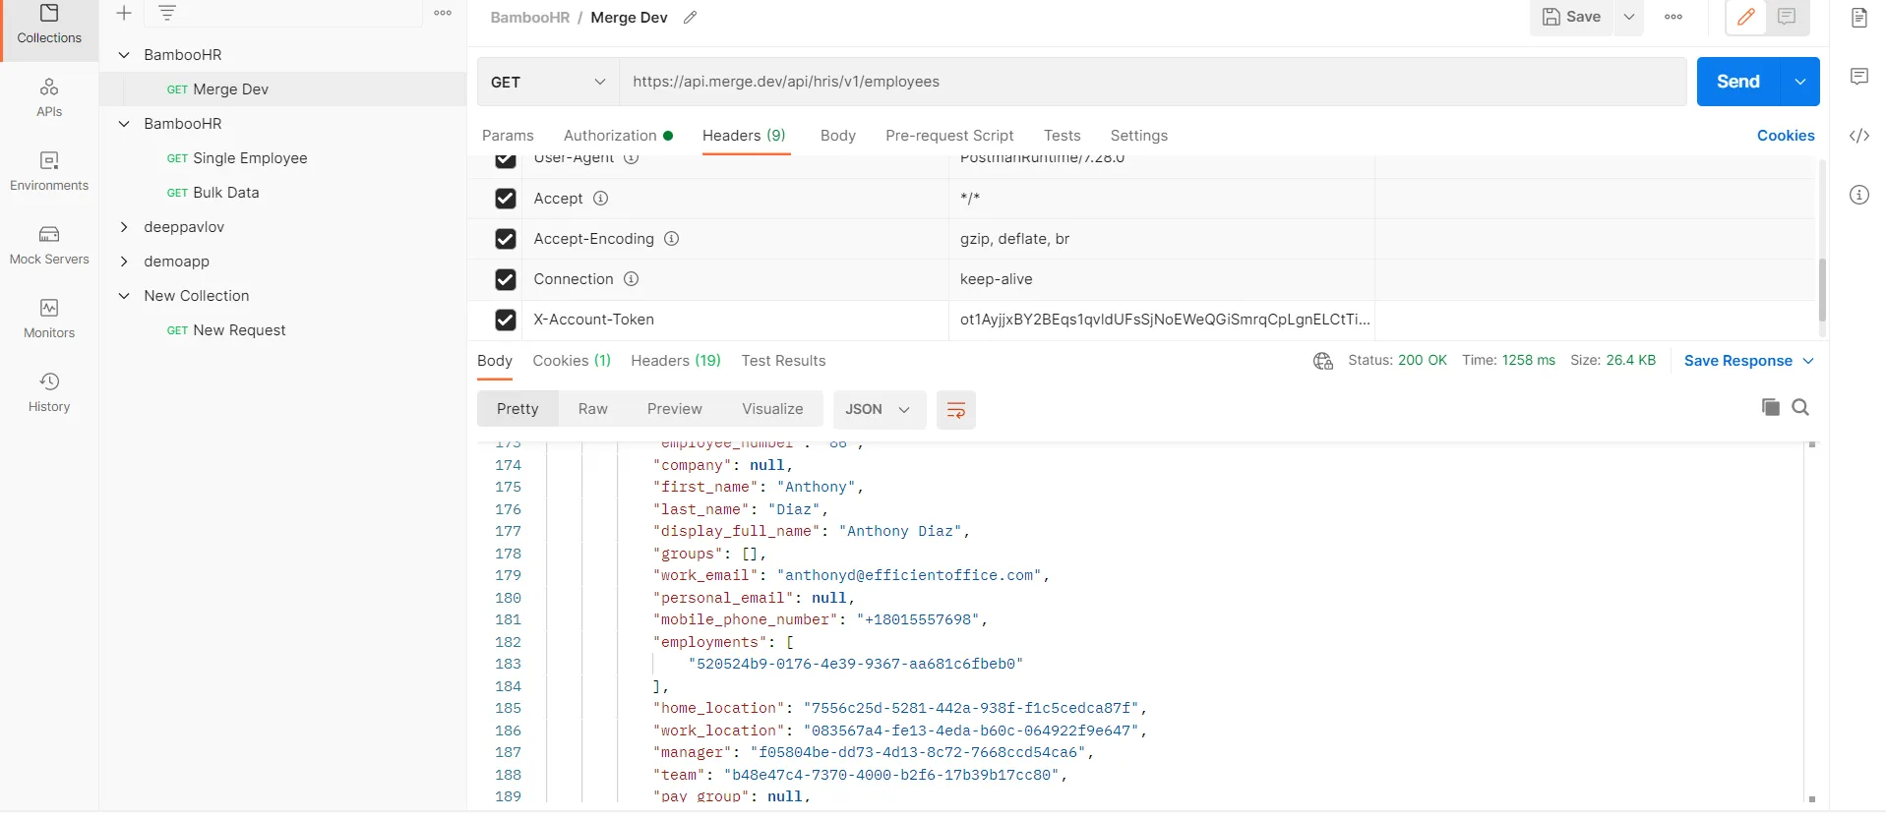Collapse the New Collection folder
The image size is (1886, 819).
pyautogui.click(x=124, y=296)
